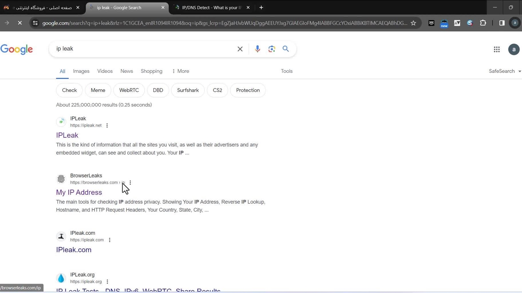Open the My IP Address result link
522x293 pixels.
click(79, 192)
